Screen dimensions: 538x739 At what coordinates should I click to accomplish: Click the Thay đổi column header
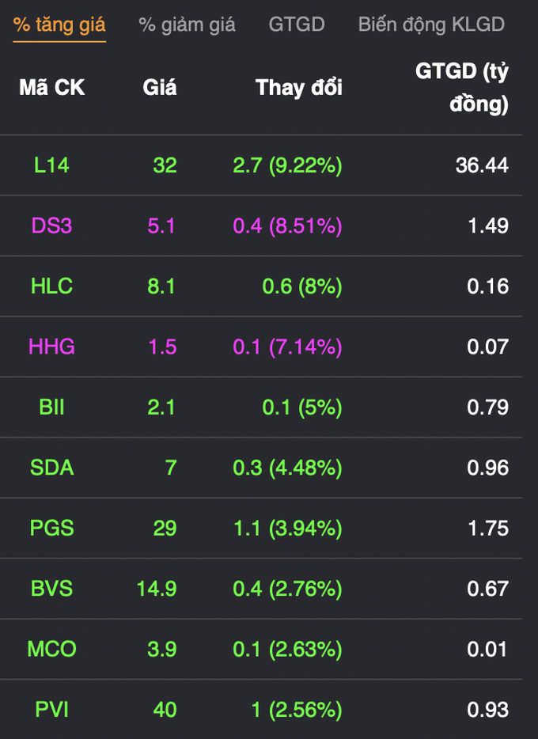click(x=299, y=88)
